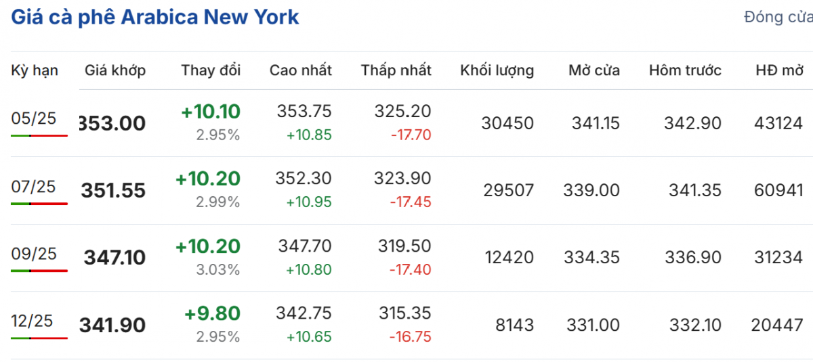Image resolution: width=813 pixels, height=362 pixels.
Task: Click the +9.80 change value
Action: tap(211, 313)
